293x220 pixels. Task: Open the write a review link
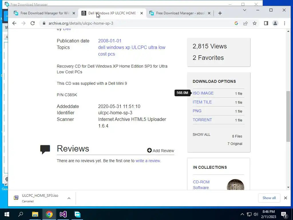(x=148, y=161)
